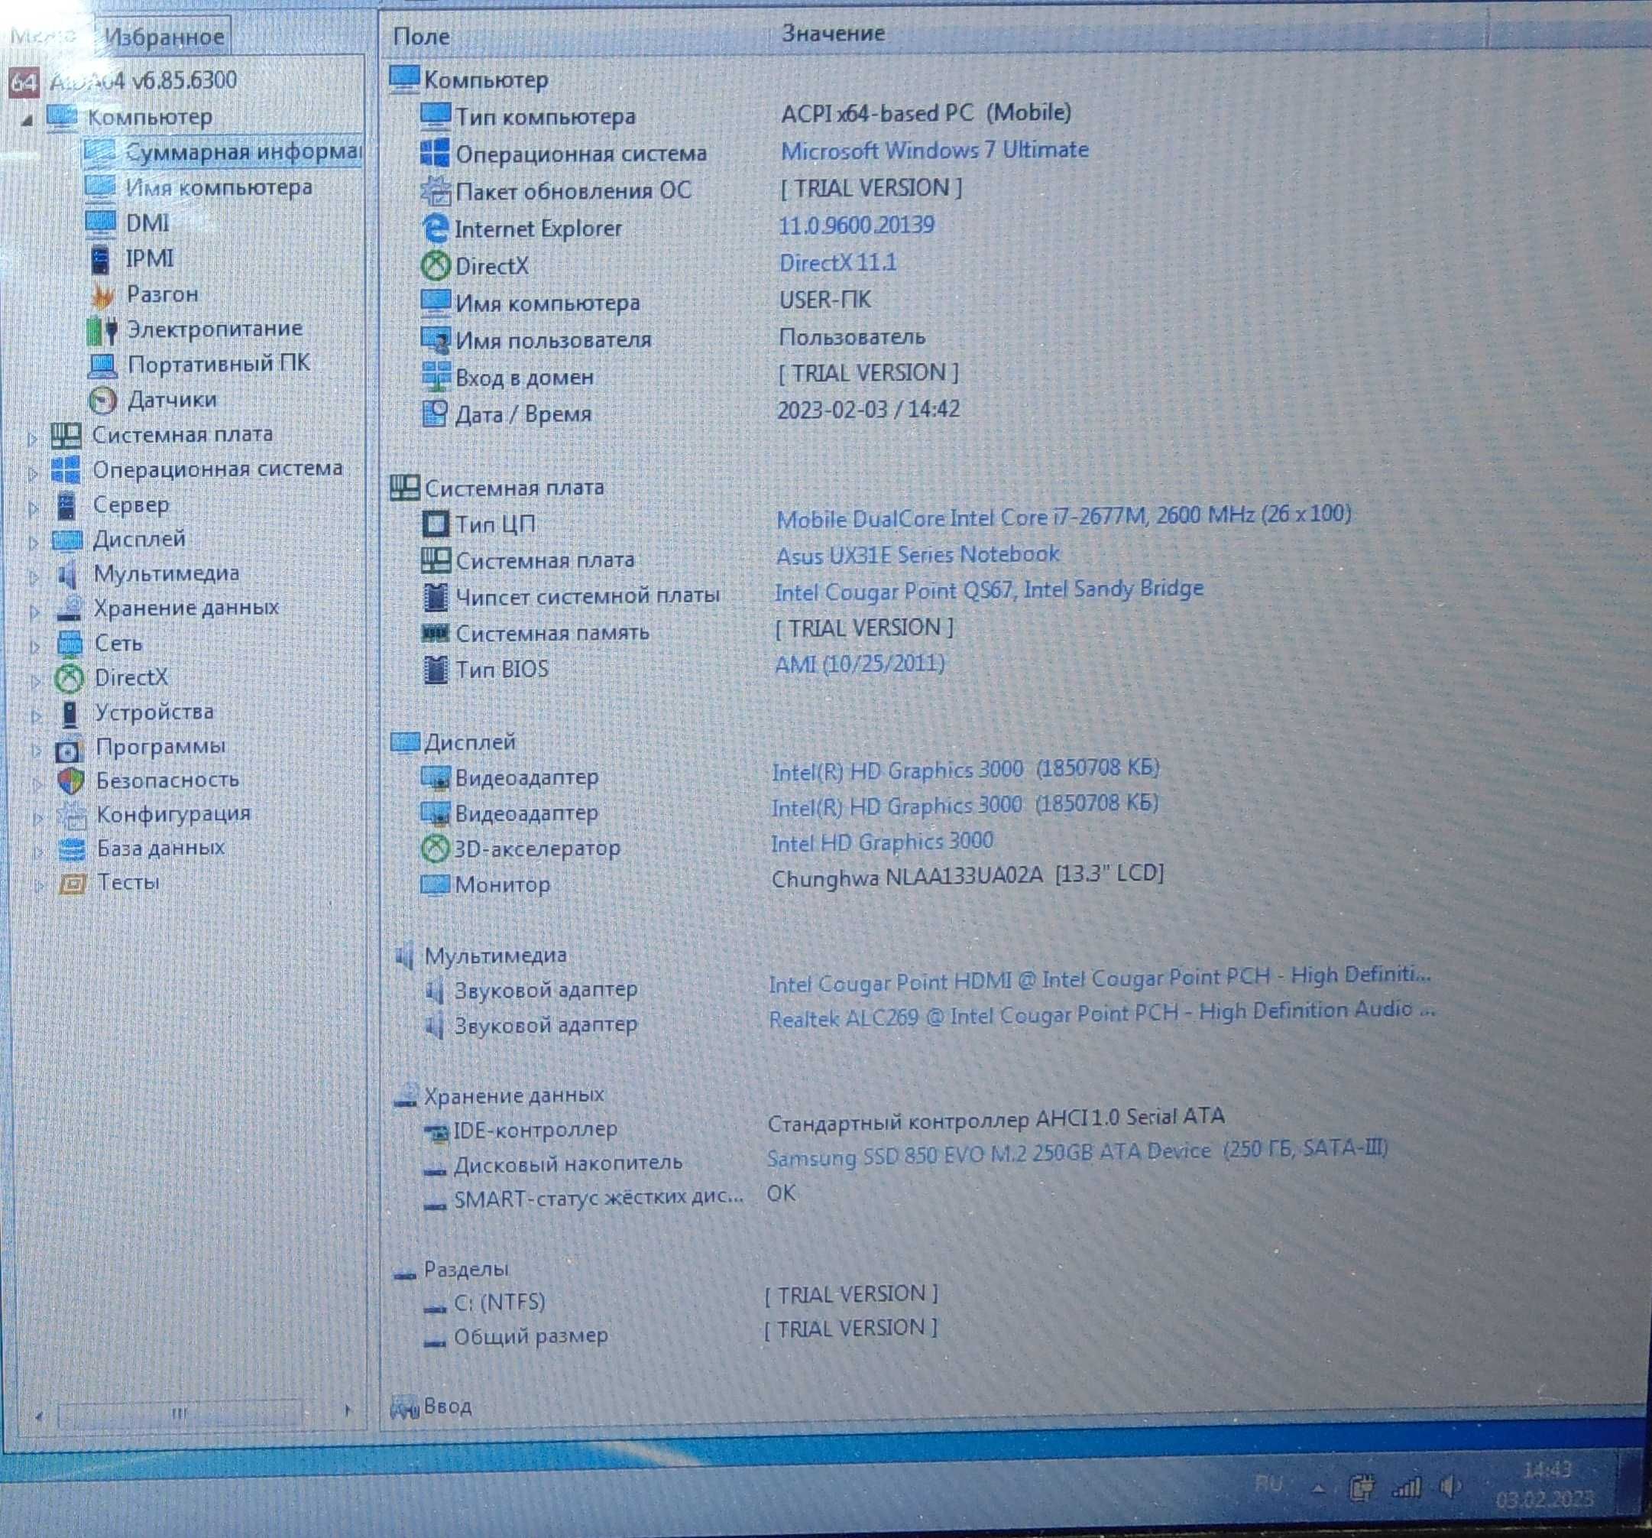The image size is (1652, 1538).
Task: Select Суммарная информация icon in tree
Action: click(x=101, y=152)
